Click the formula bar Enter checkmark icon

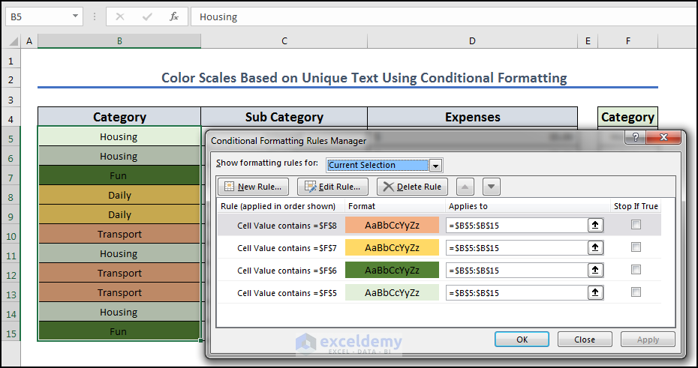[146, 16]
